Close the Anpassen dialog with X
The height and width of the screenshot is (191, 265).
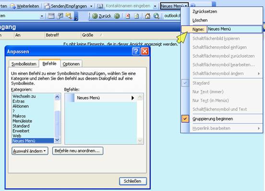[x=145, y=51]
